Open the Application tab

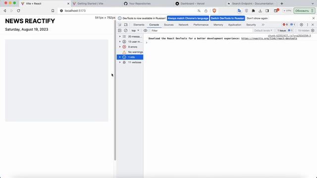pyautogui.click(x=234, y=25)
